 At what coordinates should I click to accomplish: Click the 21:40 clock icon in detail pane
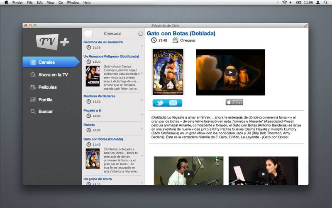(x=154, y=40)
